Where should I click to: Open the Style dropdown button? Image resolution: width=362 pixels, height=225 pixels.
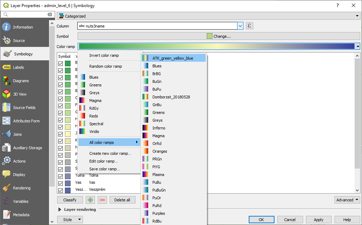(70, 219)
